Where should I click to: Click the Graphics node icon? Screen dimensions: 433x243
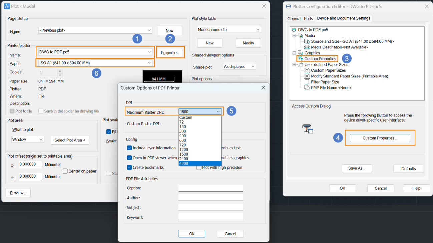(301, 53)
